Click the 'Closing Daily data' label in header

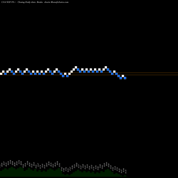(x=27, y=2)
